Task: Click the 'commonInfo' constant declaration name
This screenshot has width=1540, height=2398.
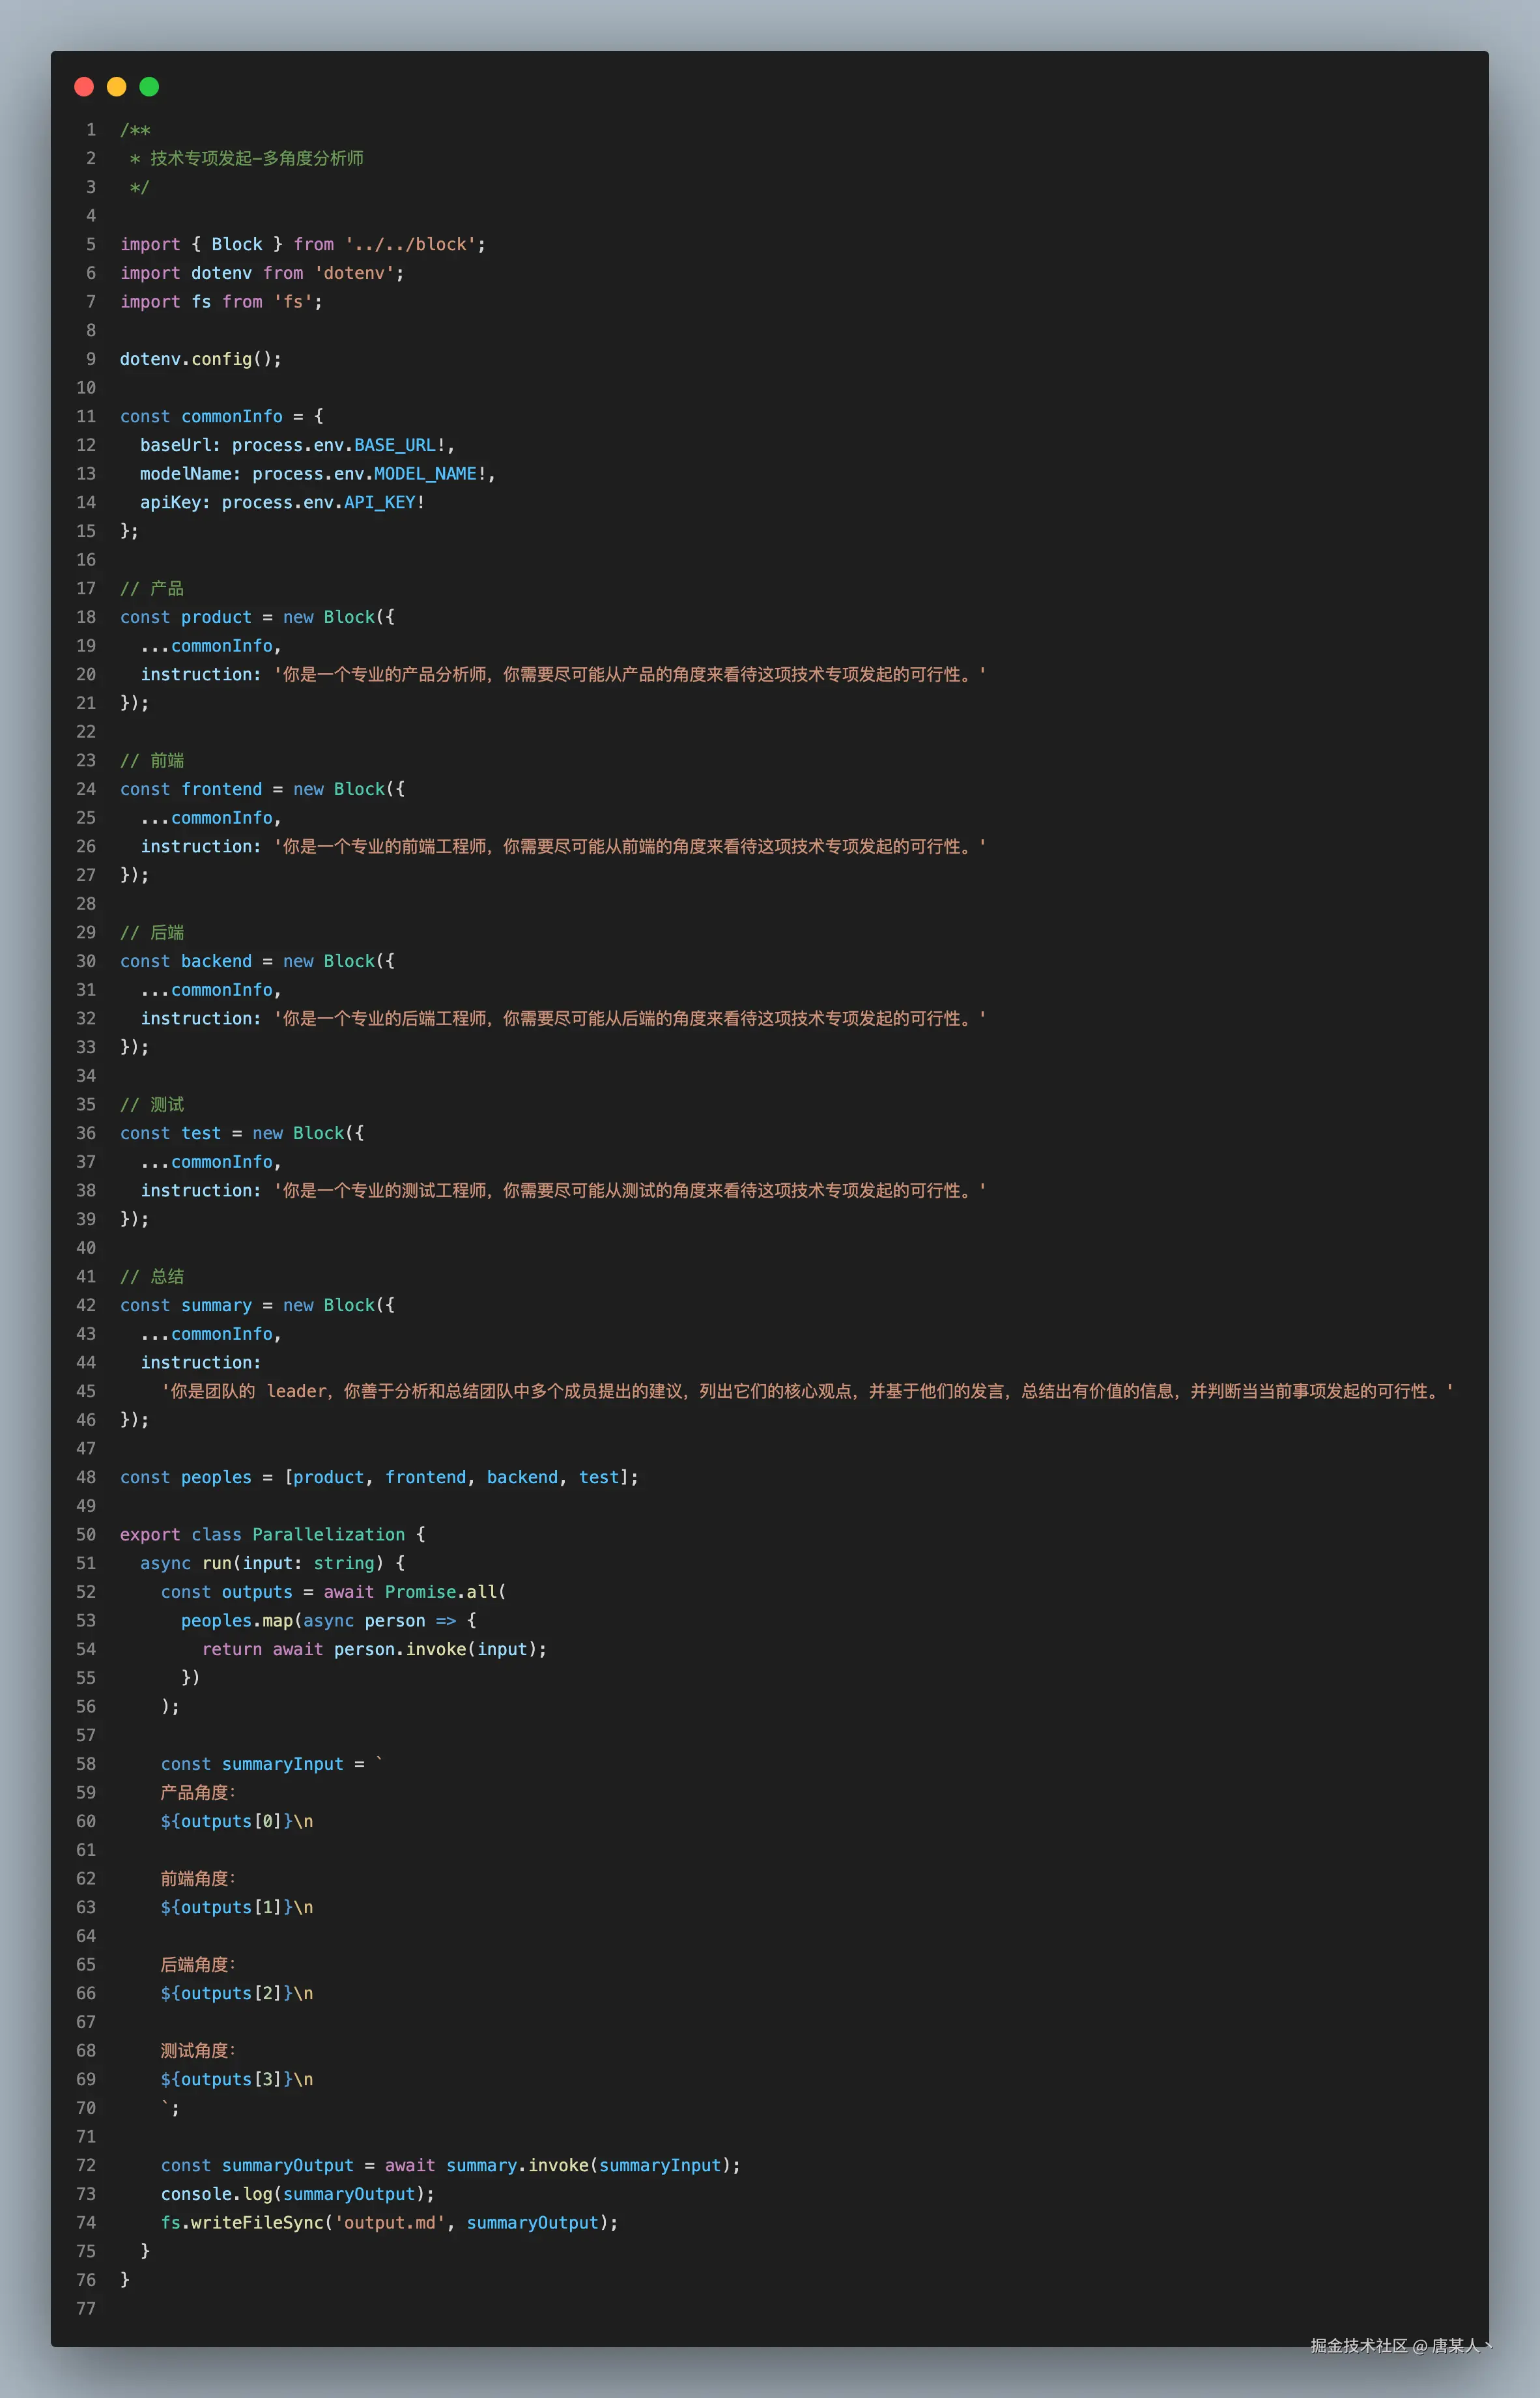Action: [x=231, y=416]
